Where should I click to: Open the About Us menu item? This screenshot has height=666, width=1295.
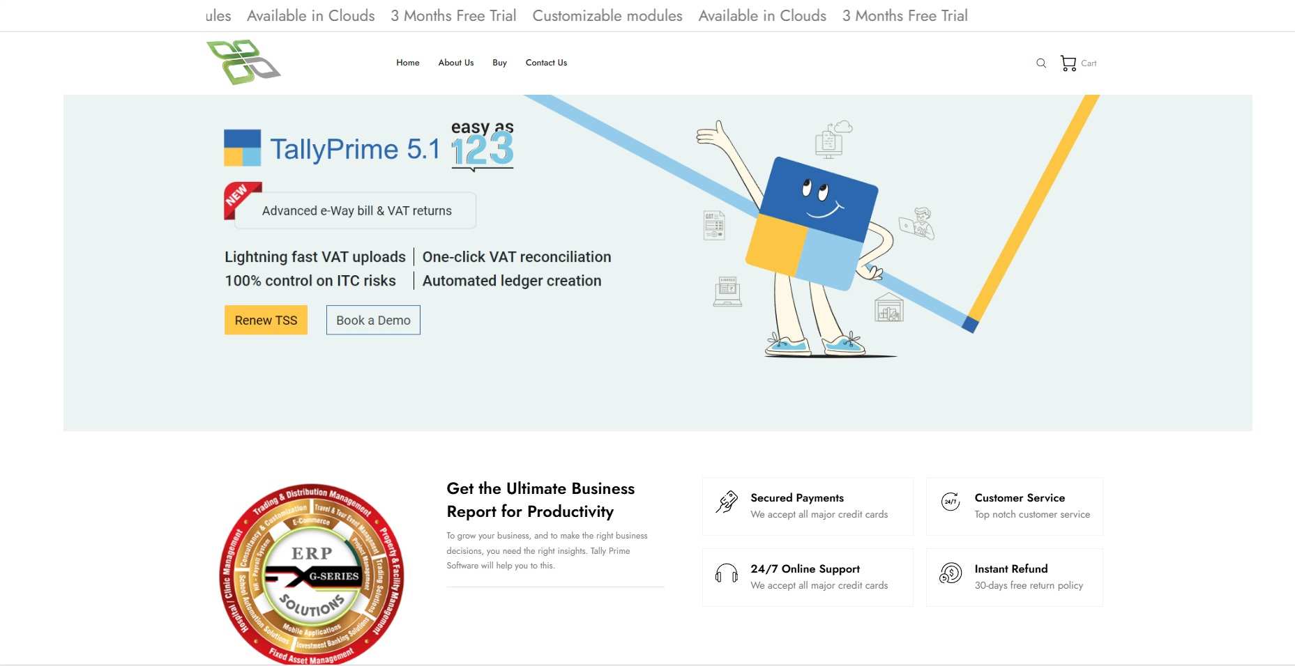(x=456, y=63)
